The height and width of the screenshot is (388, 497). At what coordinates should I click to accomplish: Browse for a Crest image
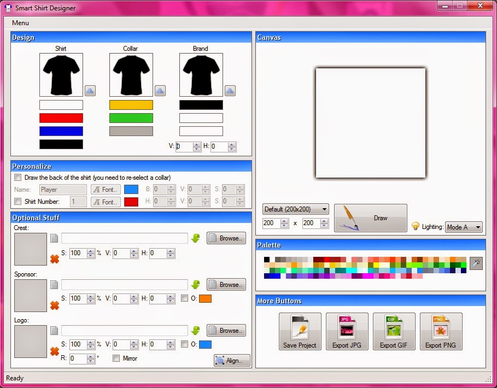226,238
